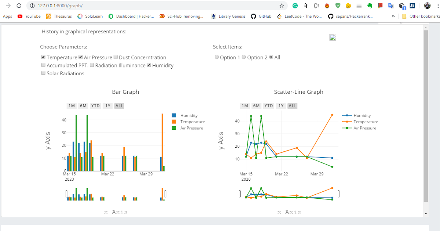The width and height of the screenshot is (440, 231).
Task: Enable the Dust Concerntration parameter
Action: tap(115, 57)
